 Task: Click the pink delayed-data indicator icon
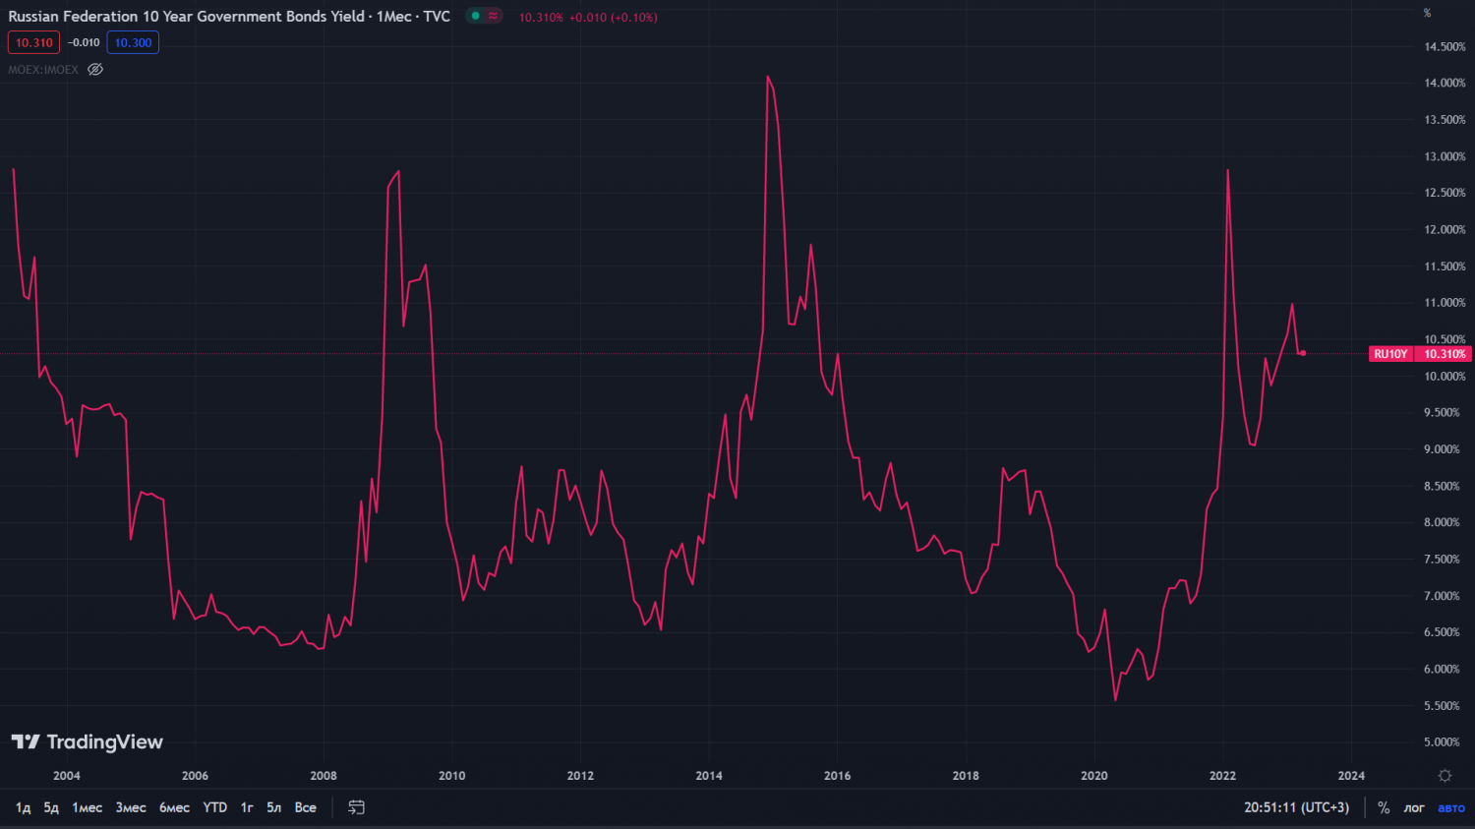coord(493,16)
